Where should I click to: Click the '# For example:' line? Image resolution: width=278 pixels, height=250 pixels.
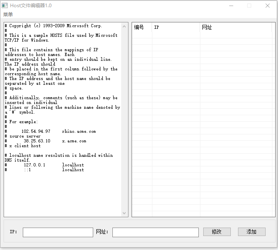21,122
